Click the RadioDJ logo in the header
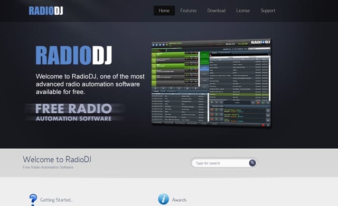The height and width of the screenshot is (206, 338). 46,11
